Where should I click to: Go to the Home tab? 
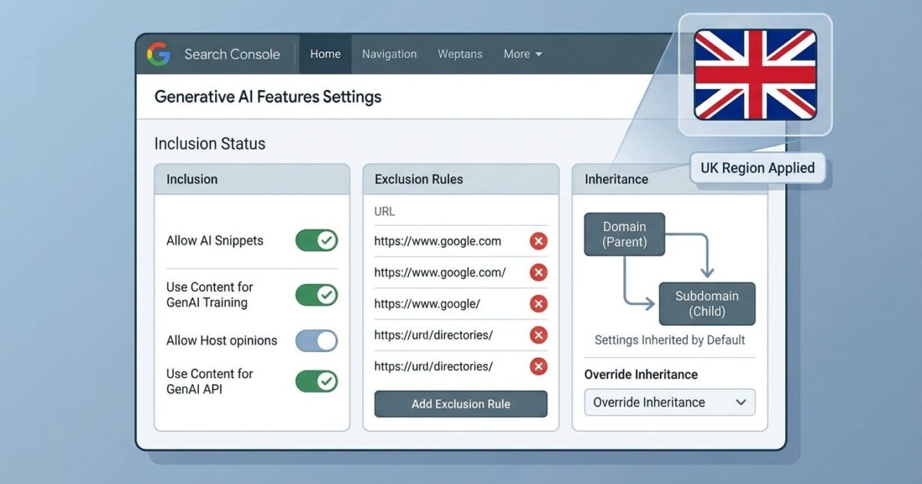[325, 54]
